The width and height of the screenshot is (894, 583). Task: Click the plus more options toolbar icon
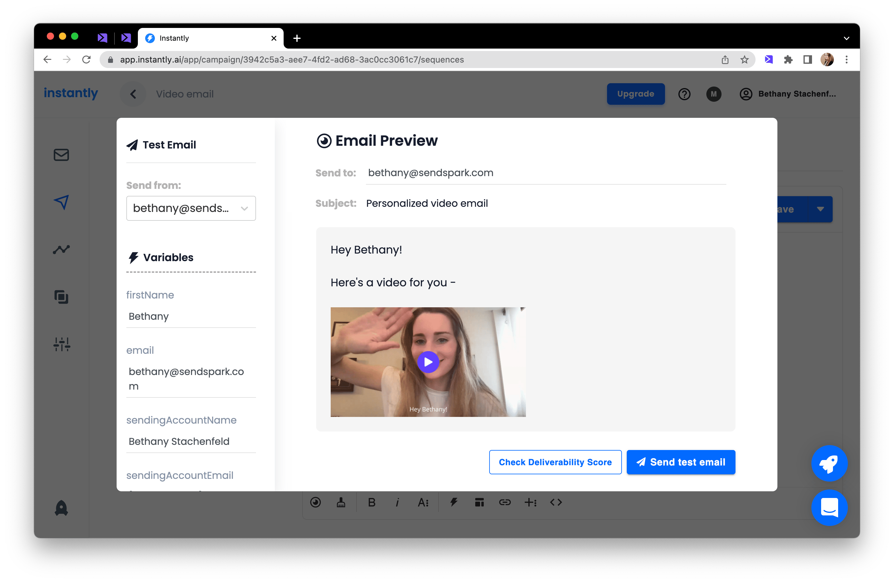pos(531,502)
